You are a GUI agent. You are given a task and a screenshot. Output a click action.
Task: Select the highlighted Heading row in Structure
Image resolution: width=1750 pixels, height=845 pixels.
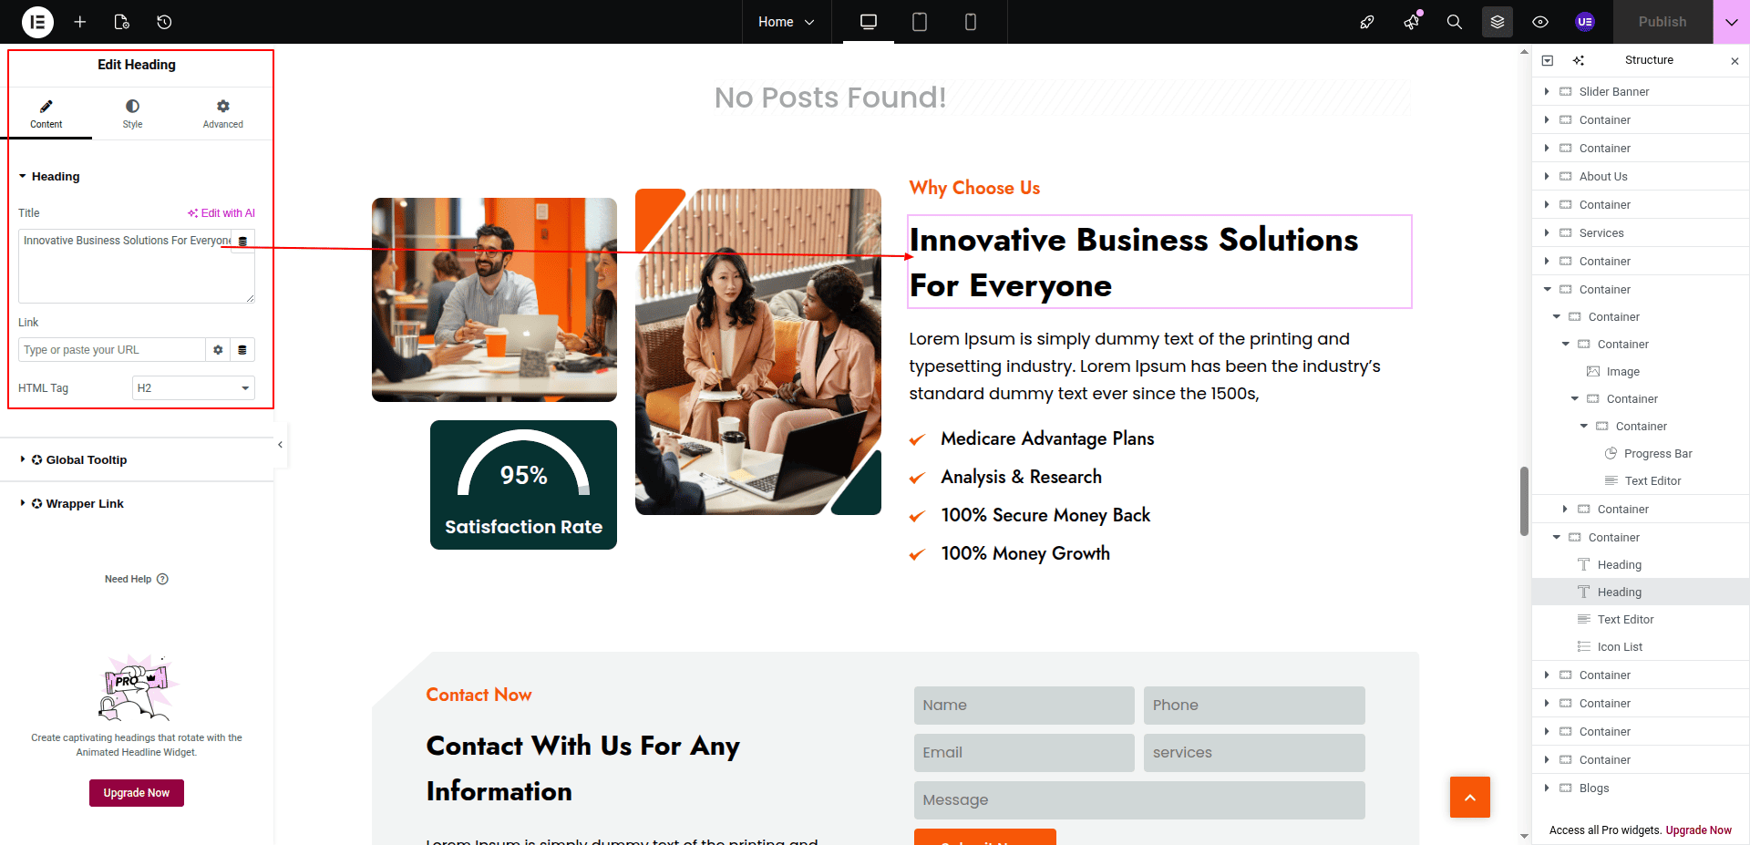pos(1641,592)
